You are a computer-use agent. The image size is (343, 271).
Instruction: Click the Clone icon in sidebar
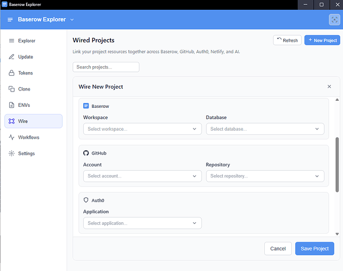click(12, 89)
